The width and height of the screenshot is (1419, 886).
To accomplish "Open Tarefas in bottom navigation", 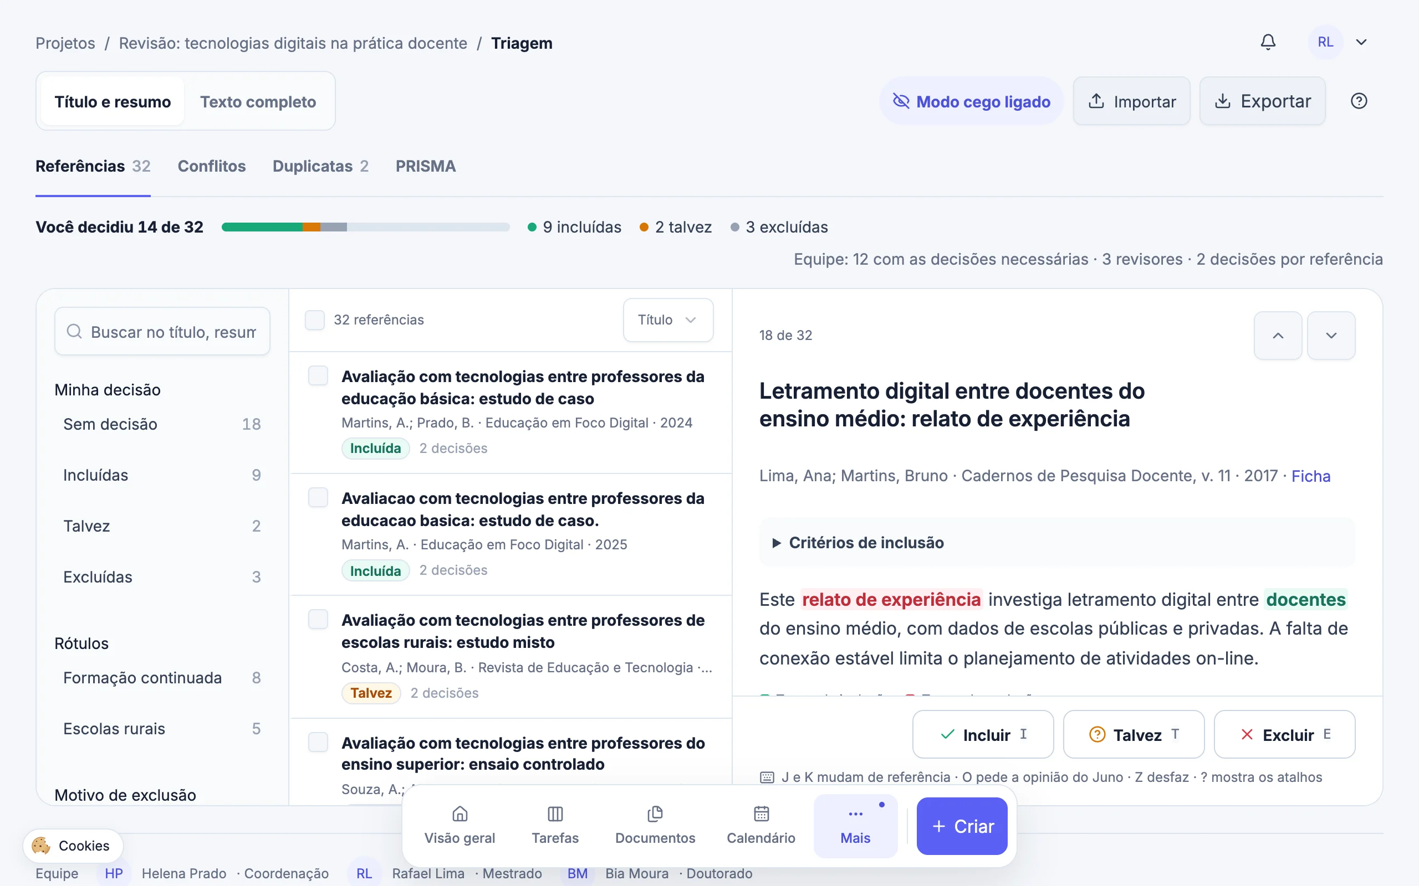I will coord(555,826).
